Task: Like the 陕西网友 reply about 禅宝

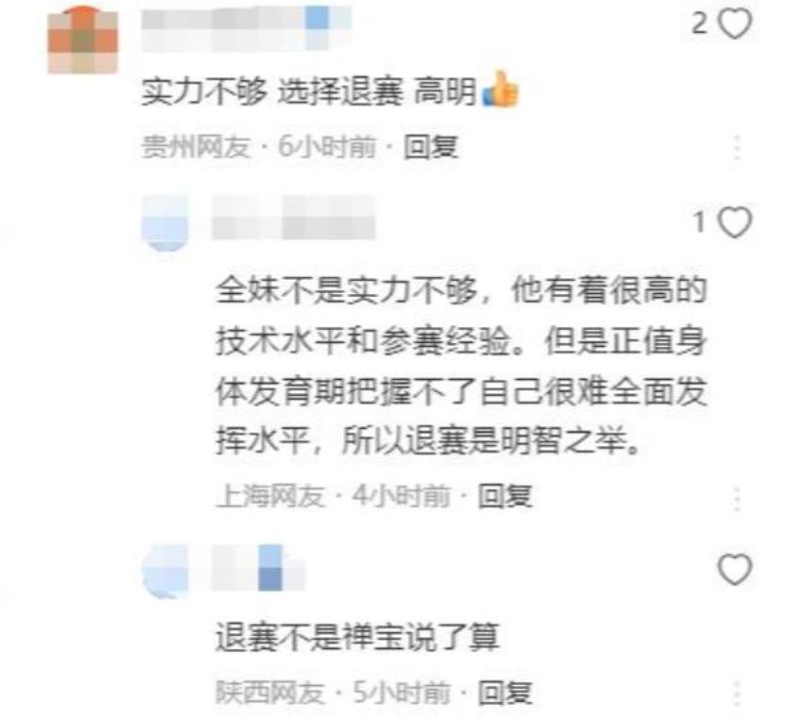Action: click(735, 568)
